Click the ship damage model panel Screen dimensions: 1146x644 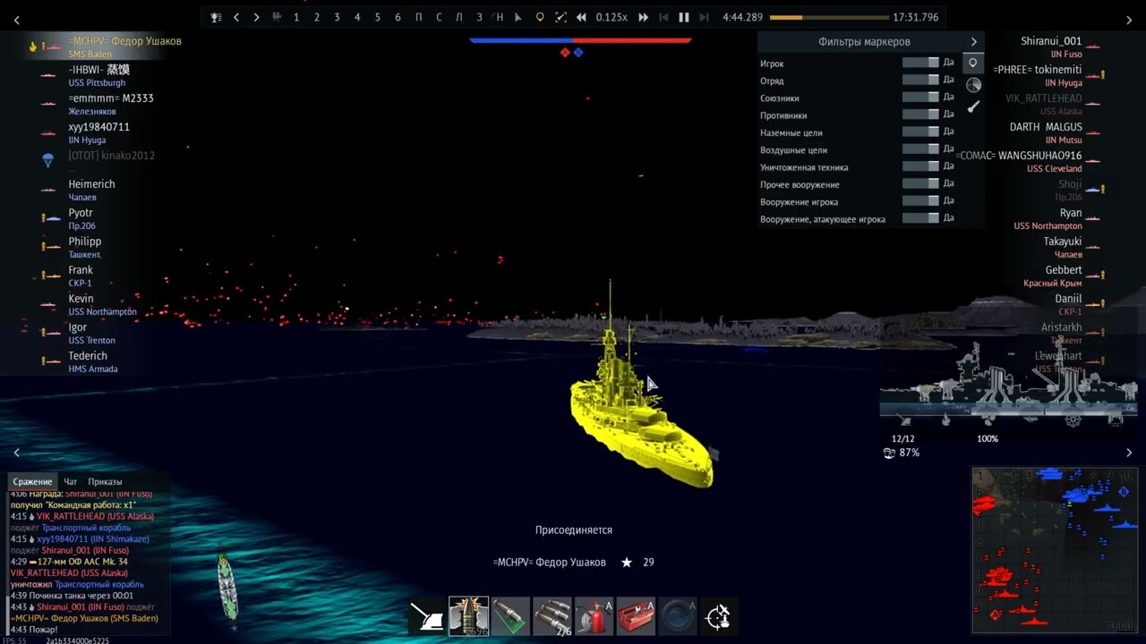(1008, 386)
